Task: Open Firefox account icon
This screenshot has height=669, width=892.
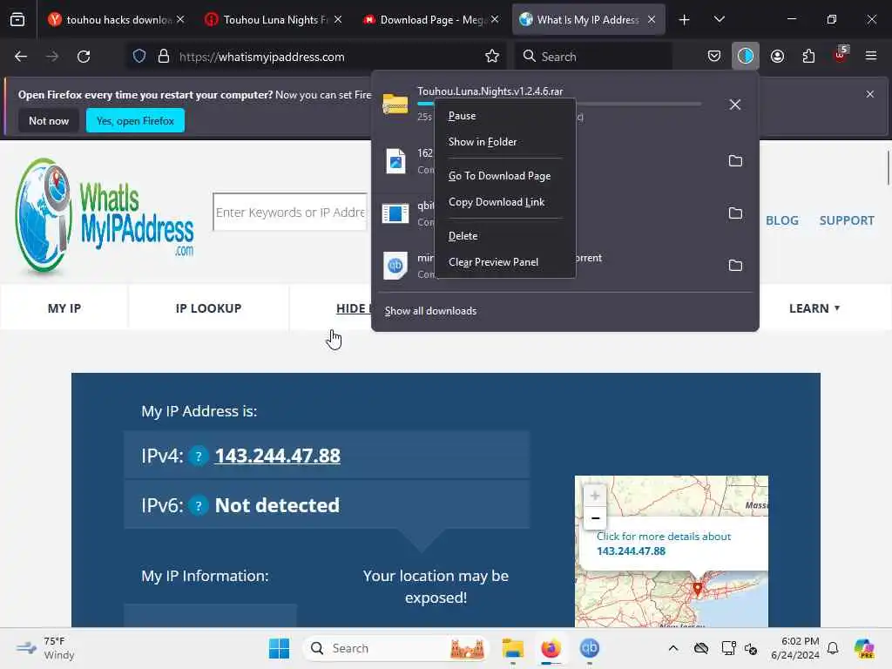Action: click(777, 56)
